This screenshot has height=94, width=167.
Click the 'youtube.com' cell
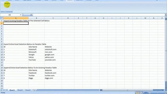53,60
